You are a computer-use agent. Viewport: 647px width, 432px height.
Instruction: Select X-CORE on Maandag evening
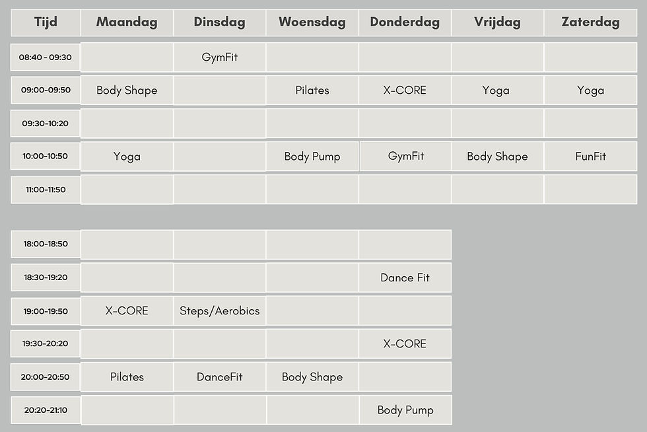coord(127,311)
